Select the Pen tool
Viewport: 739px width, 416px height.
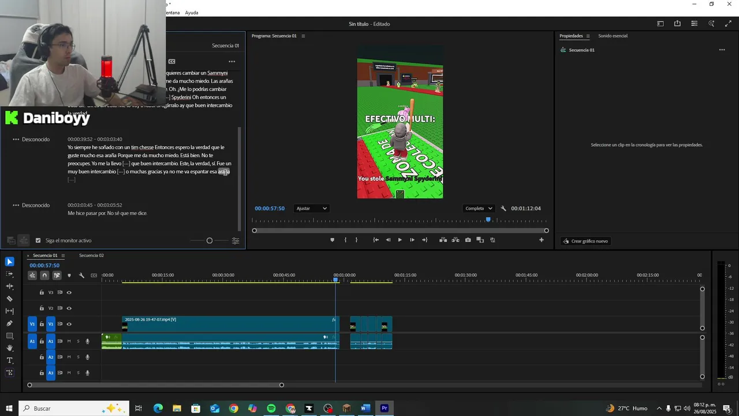(x=9, y=324)
